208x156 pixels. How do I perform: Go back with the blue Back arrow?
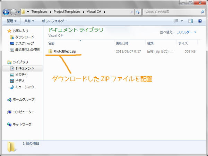click(x=6, y=12)
